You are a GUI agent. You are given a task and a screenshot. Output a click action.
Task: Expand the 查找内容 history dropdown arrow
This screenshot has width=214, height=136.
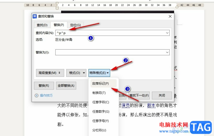tap(167, 33)
